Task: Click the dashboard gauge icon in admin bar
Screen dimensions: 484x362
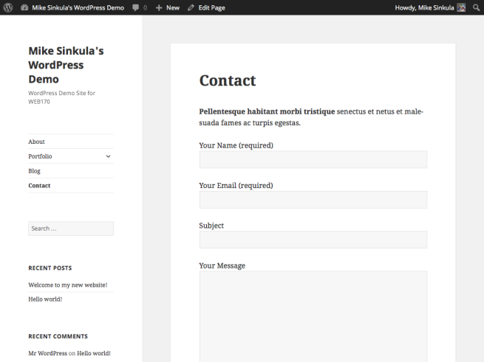Action: click(x=24, y=7)
